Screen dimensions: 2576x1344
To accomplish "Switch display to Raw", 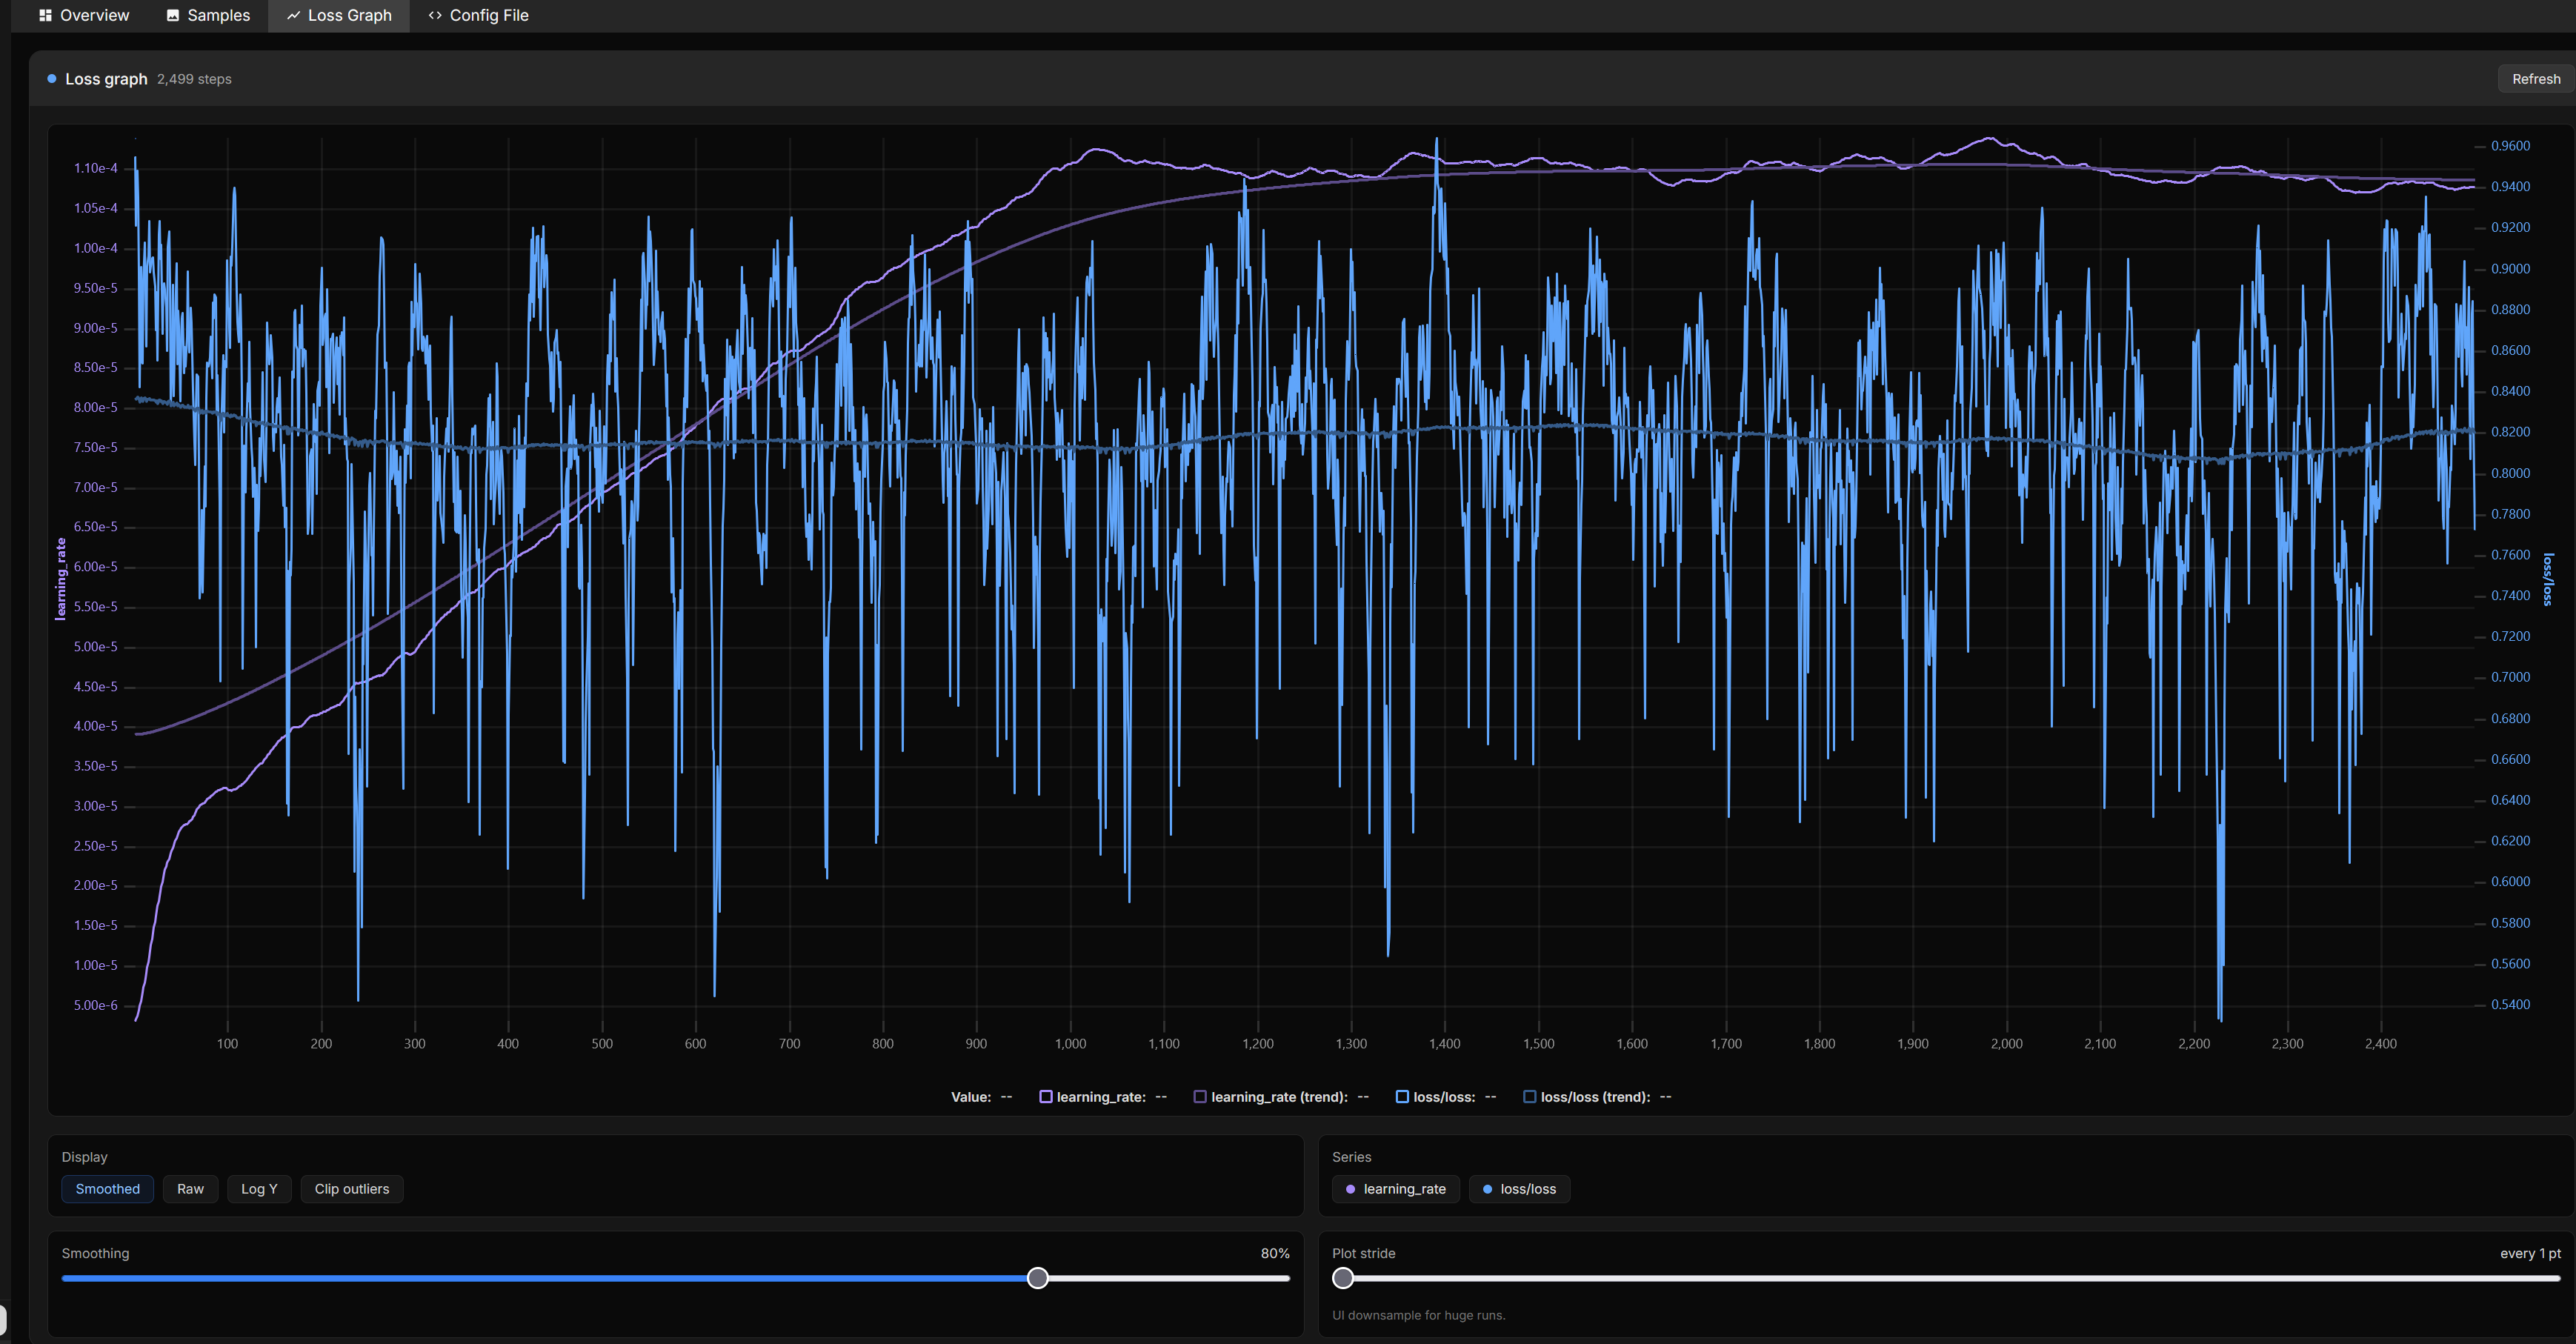I will tap(190, 1189).
